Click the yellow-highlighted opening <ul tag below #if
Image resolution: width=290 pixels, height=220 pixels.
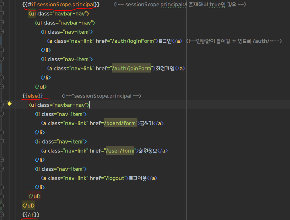[x=32, y=13]
